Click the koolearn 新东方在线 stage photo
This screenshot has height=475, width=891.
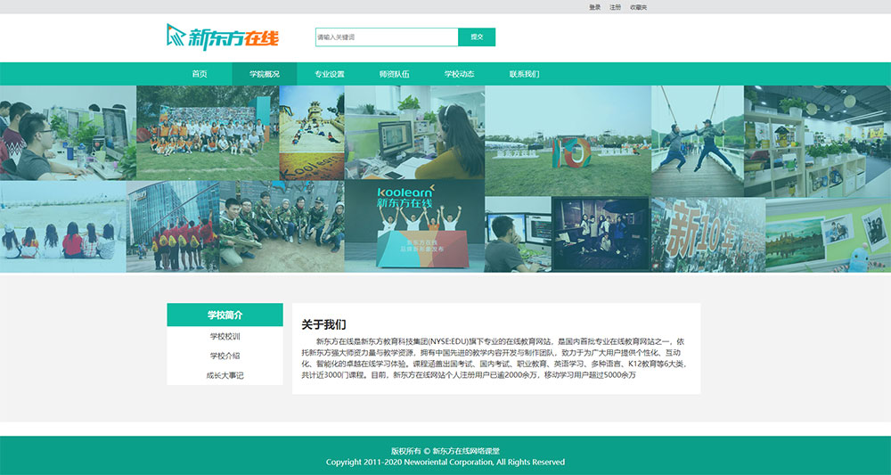[415, 226]
